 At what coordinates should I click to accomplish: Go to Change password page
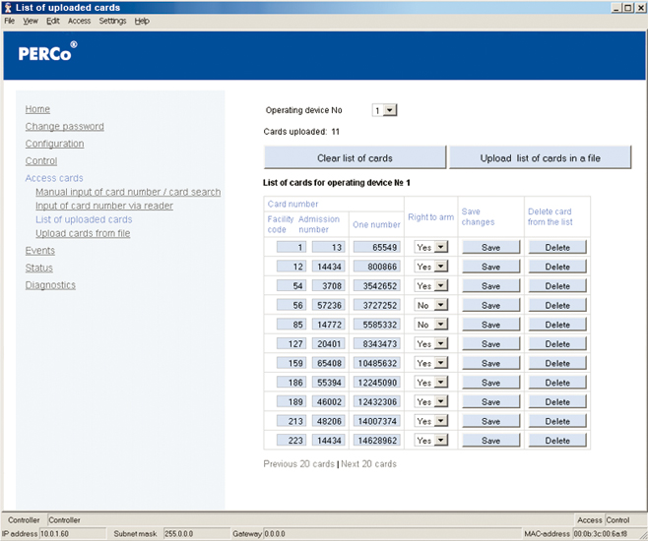coord(64,127)
